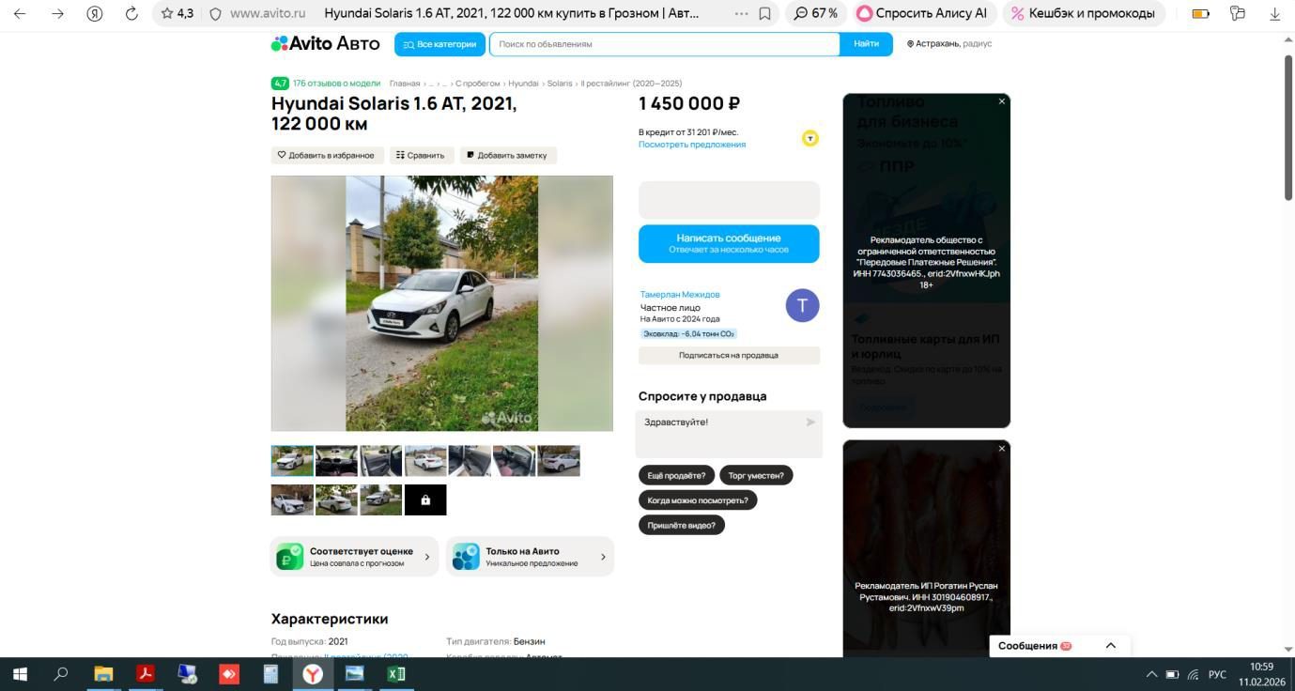
Task: Open the Все категории menu
Action: click(x=439, y=44)
